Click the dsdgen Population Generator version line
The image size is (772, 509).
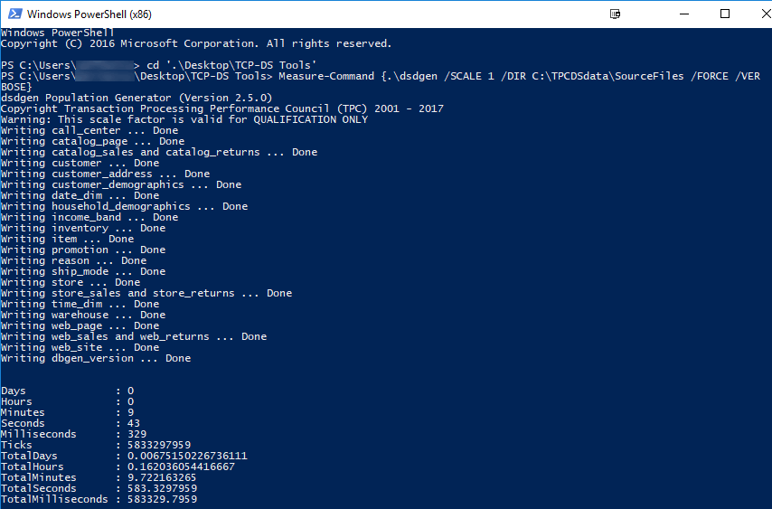[136, 98]
